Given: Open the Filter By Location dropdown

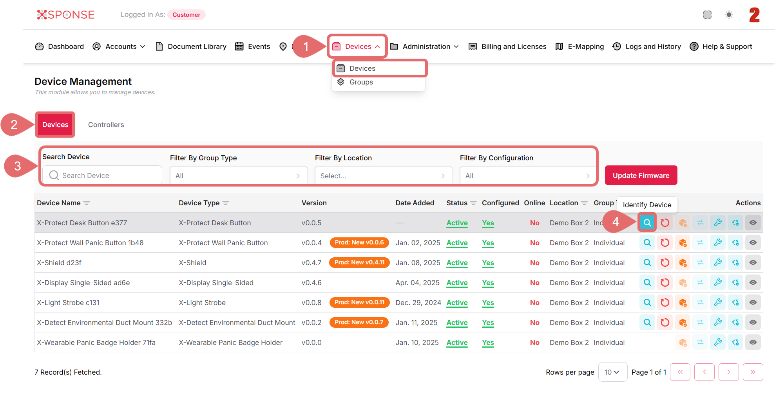Looking at the screenshot, I should click(383, 176).
